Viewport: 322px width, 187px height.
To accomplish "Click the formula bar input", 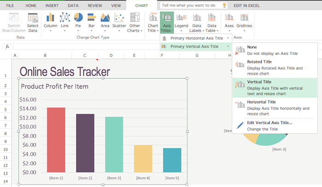I will pyautogui.click(x=86, y=46).
